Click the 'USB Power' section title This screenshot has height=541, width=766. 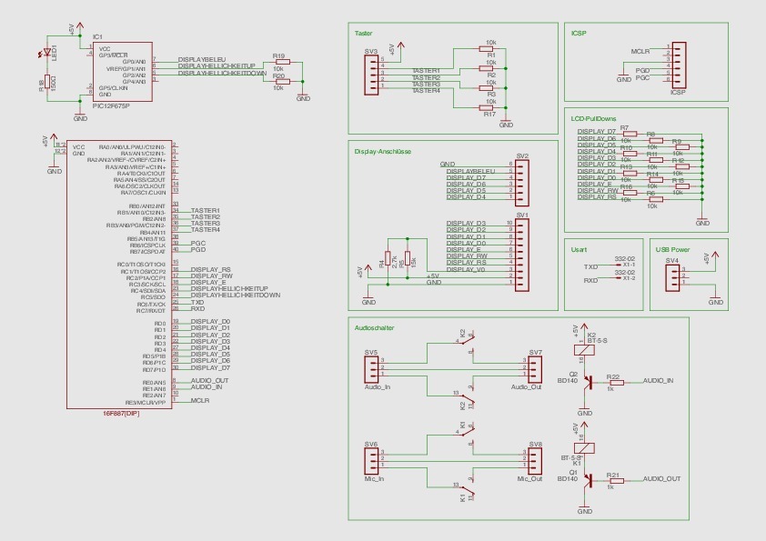(x=672, y=249)
